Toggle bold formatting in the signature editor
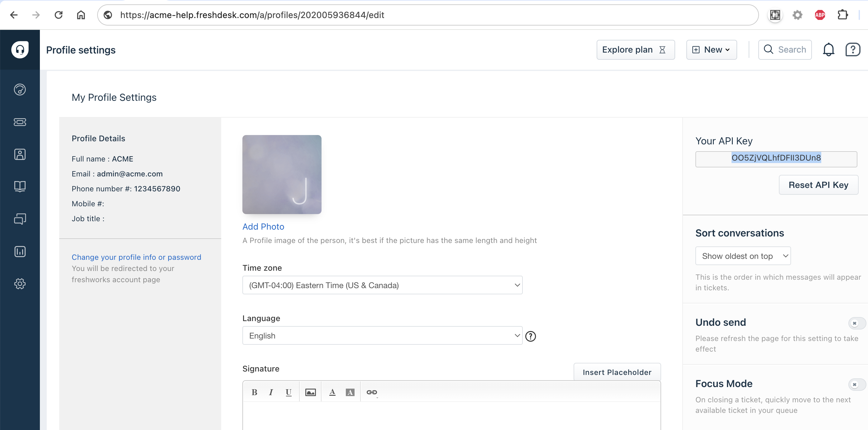 [x=255, y=392]
